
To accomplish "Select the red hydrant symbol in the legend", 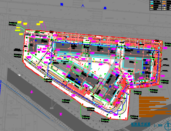I will [152, 5].
